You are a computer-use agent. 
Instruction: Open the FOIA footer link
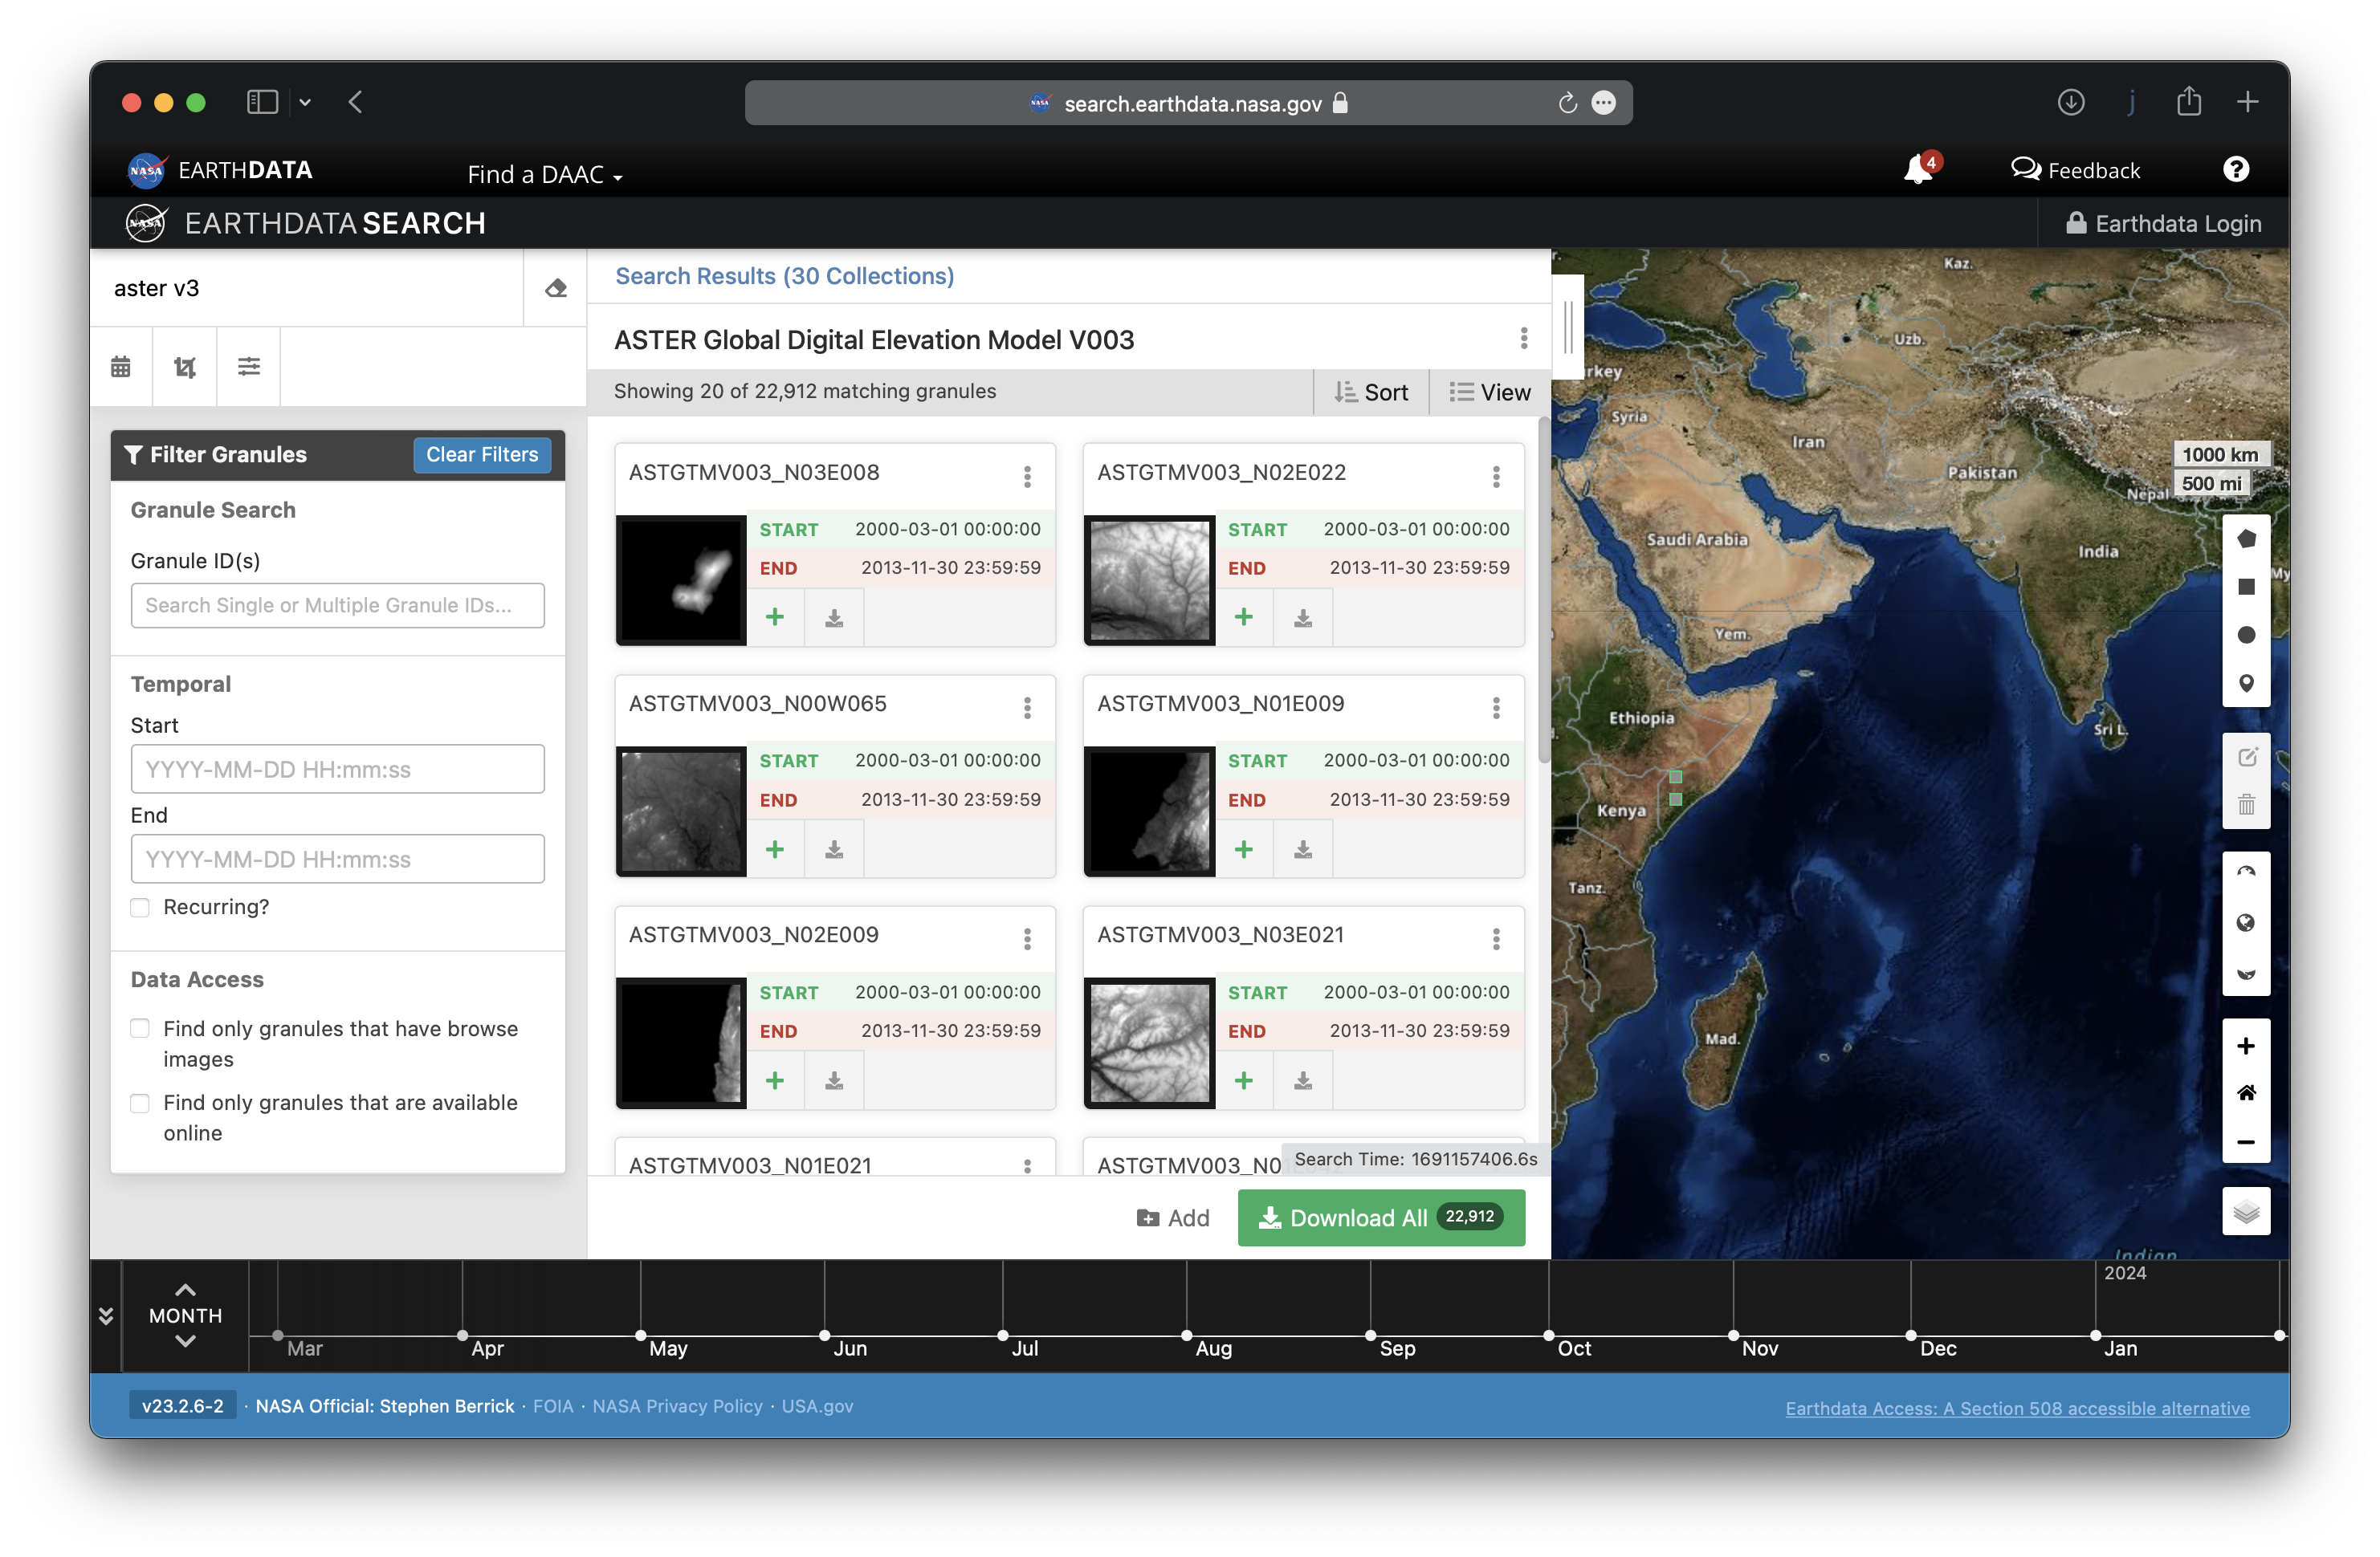point(553,1406)
